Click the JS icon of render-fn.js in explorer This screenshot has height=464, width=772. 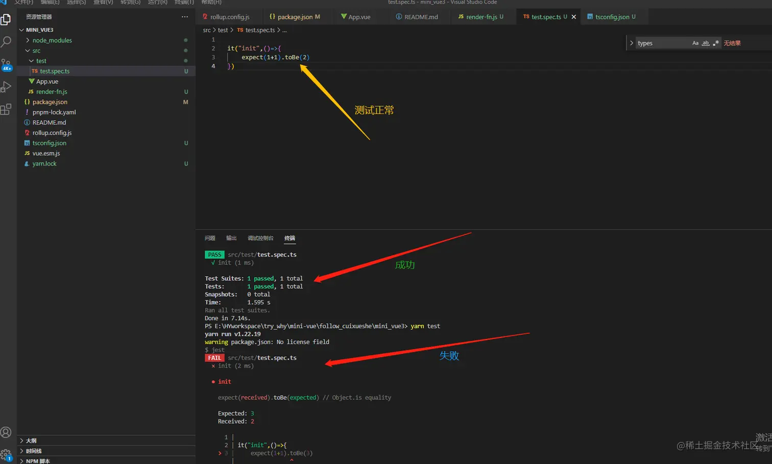31,91
